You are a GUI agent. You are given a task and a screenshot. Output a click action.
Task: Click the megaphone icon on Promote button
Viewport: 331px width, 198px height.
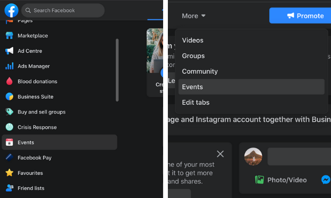tap(291, 16)
